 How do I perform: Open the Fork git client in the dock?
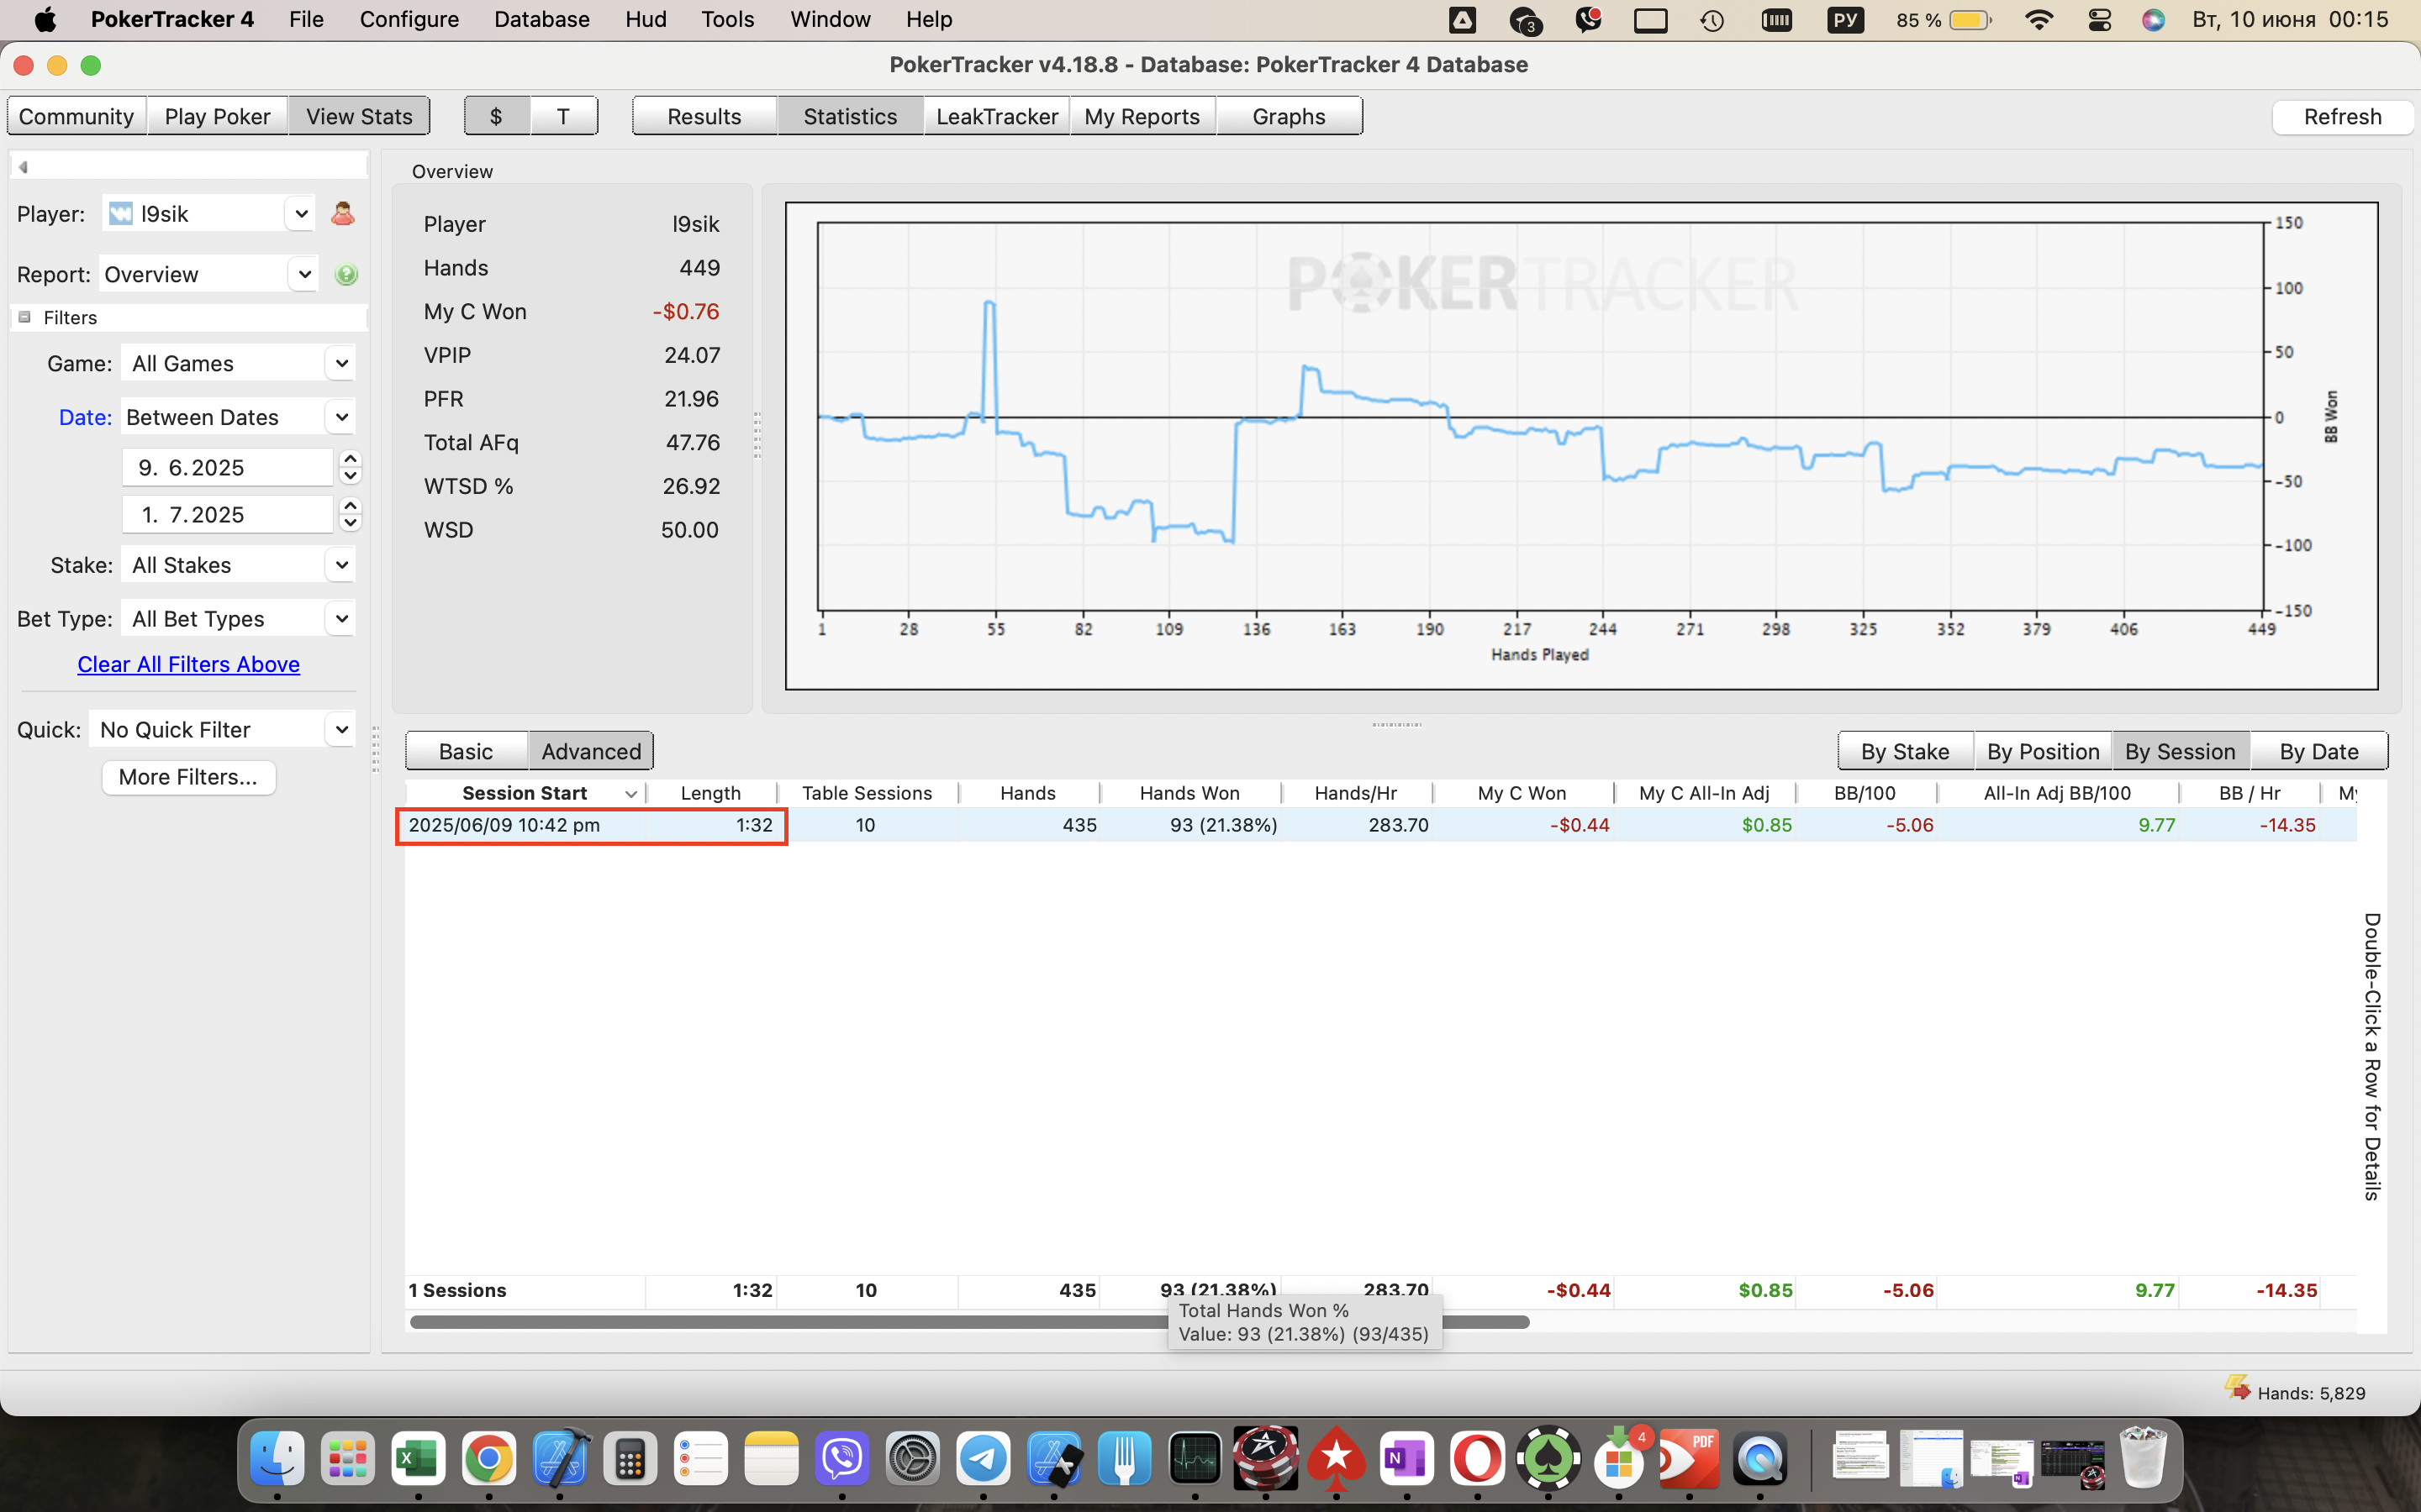1125,1460
